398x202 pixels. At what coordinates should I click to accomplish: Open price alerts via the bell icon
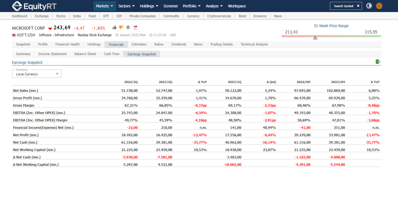click(128, 27)
